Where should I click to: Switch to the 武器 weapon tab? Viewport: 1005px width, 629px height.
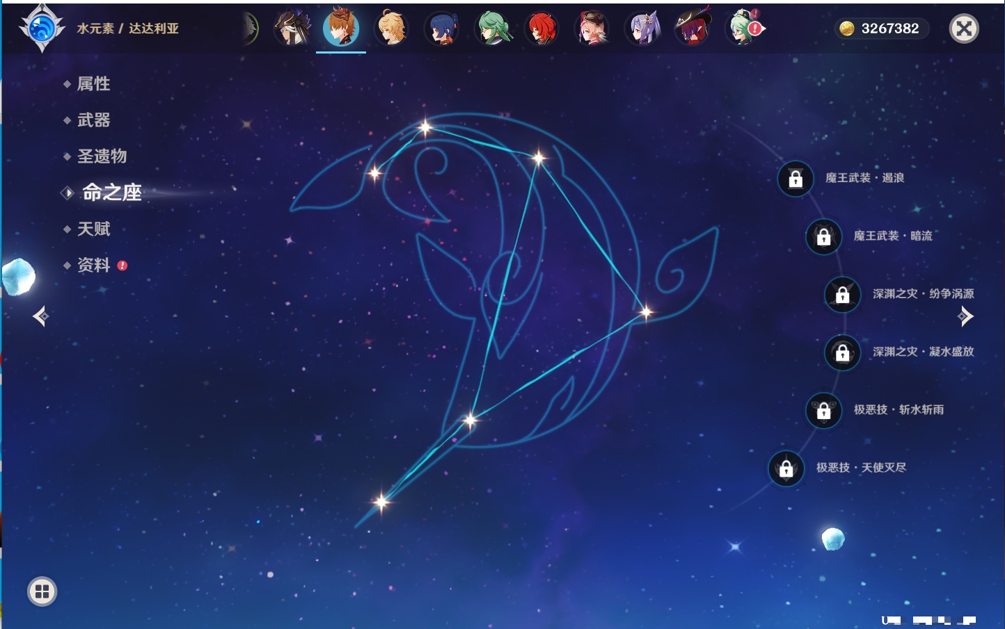pyautogui.click(x=93, y=120)
